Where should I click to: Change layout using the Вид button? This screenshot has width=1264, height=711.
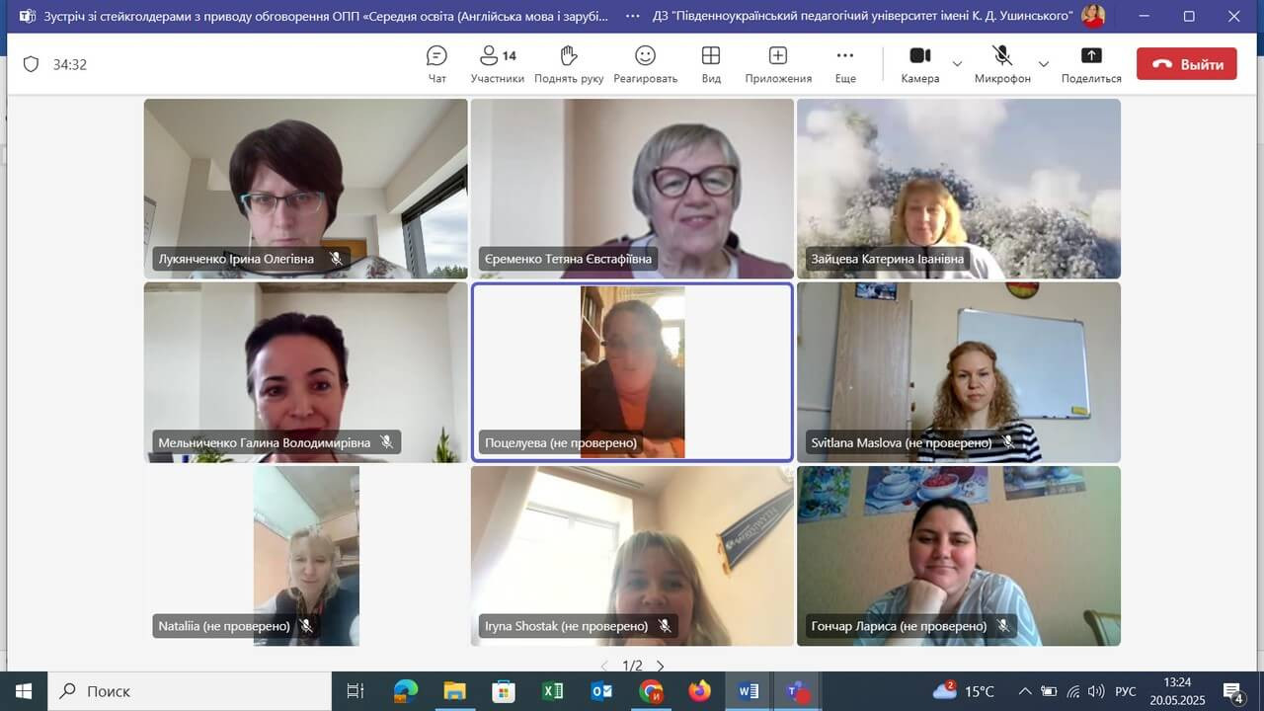pos(711,64)
